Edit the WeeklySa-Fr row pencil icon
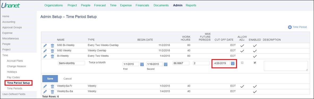The width and height of the screenshot is (314, 99). pos(45,86)
